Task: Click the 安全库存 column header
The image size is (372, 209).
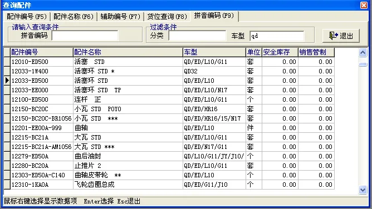Action: point(280,52)
